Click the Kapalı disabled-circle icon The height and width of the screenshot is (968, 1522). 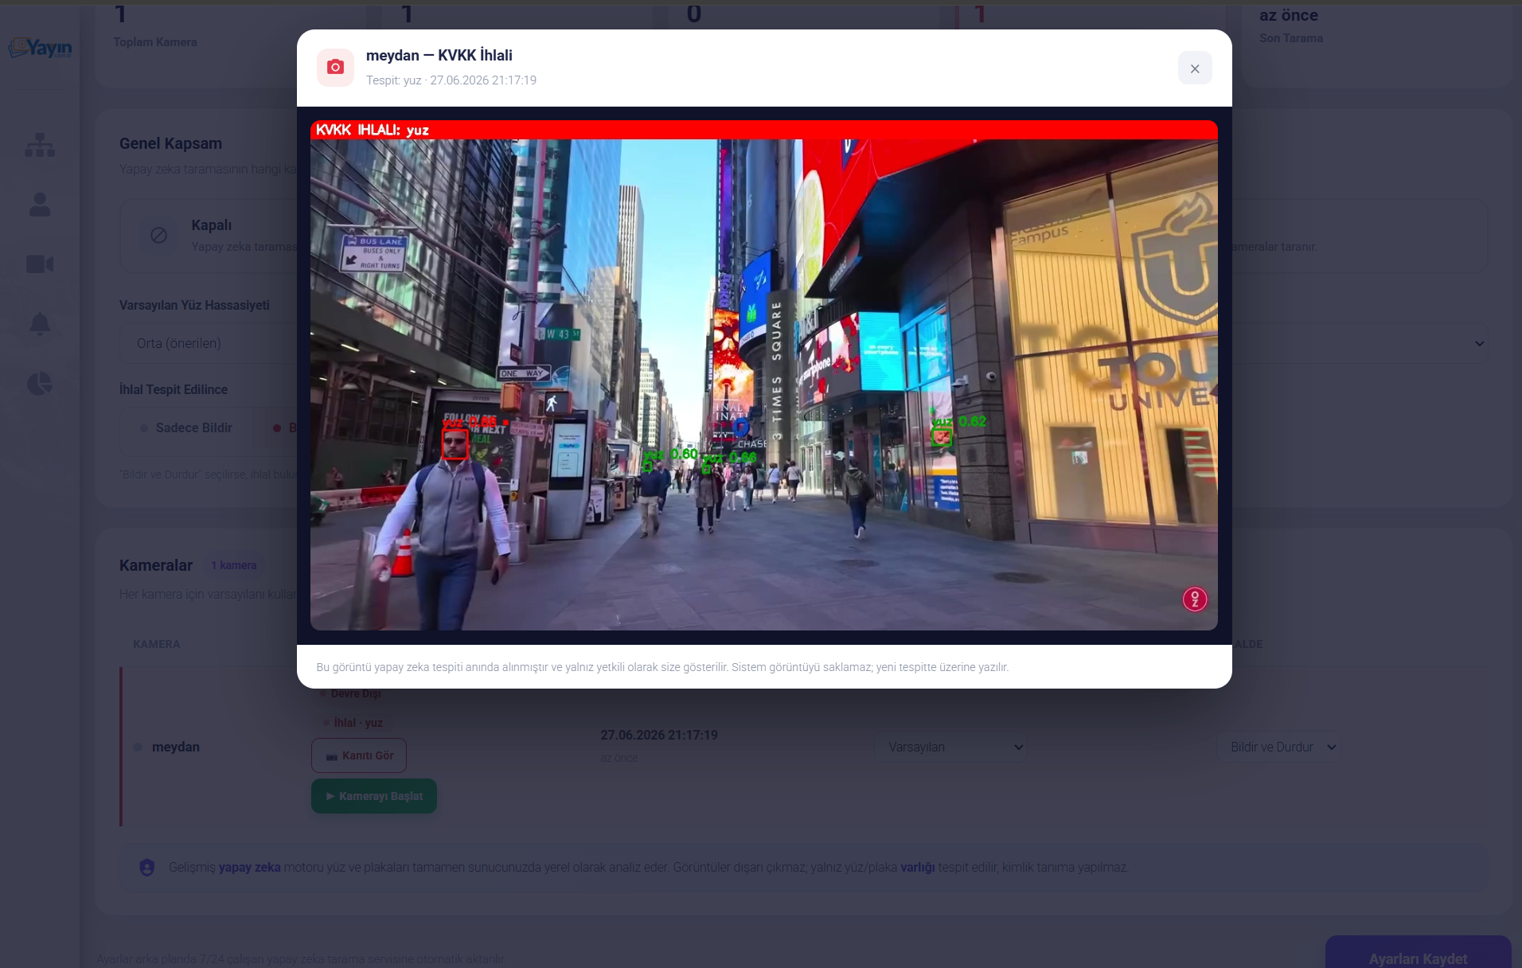[158, 236]
